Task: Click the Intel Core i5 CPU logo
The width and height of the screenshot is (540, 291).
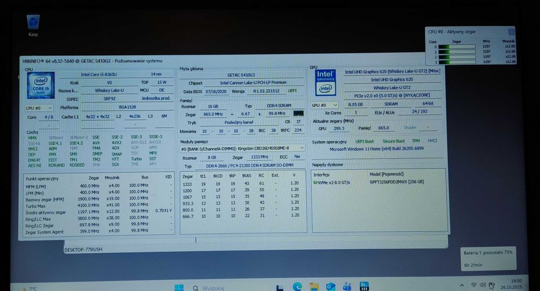Action: [x=40, y=85]
